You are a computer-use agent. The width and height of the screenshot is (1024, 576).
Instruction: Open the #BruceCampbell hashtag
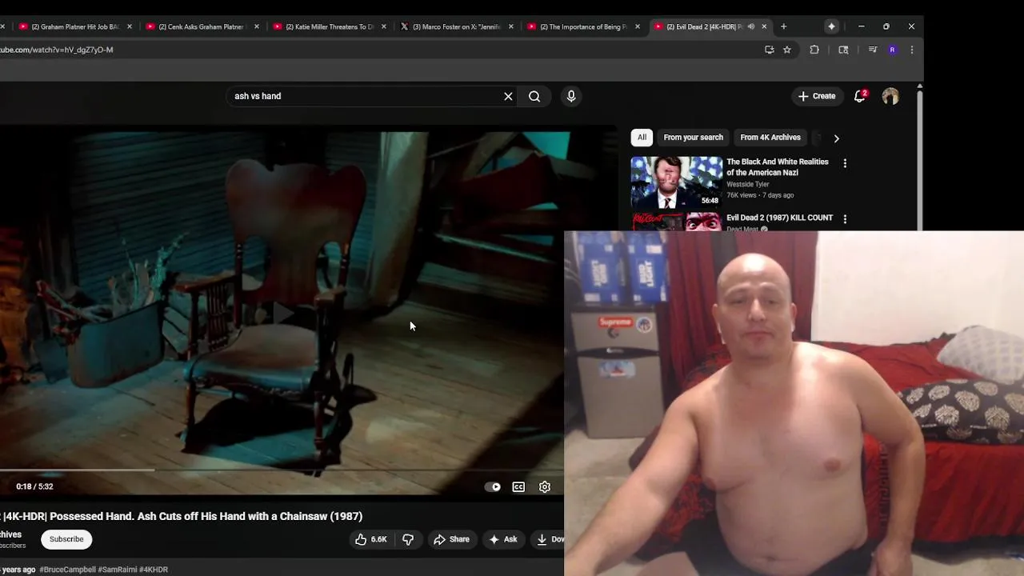pos(67,570)
